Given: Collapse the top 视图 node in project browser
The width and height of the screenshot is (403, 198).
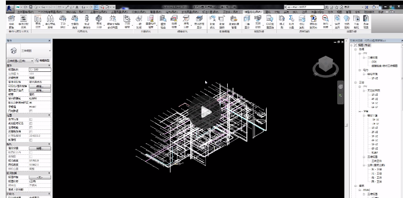Looking at the screenshot, I should coord(351,45).
